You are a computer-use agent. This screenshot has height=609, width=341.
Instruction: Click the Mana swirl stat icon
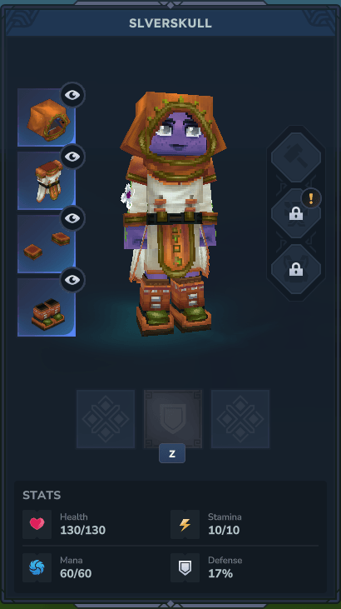tap(37, 568)
